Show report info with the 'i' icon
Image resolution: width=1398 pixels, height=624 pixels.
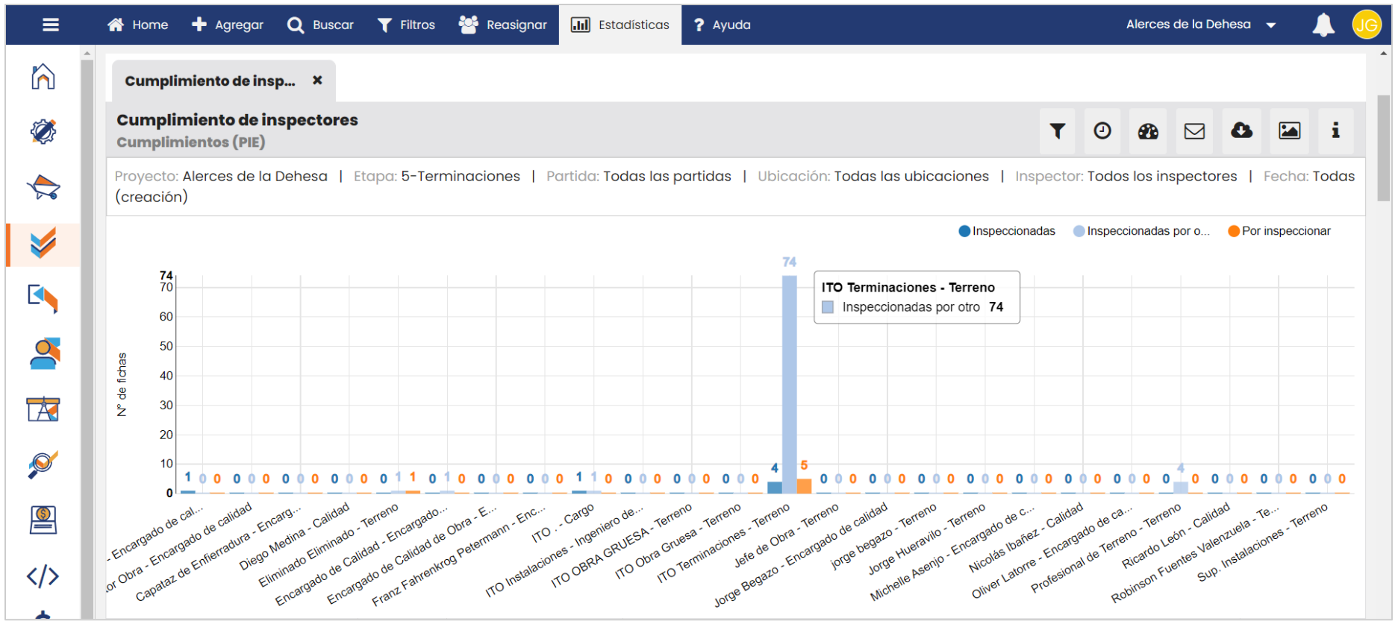click(1335, 131)
